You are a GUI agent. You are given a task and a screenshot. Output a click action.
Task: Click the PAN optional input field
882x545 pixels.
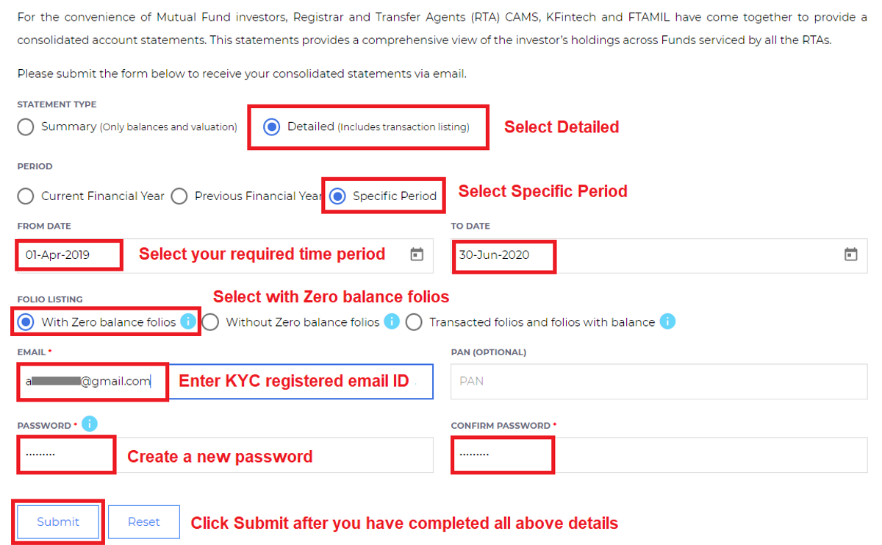(658, 381)
